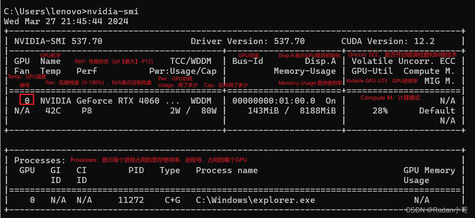Click the GPU utilization value 28%
The width and height of the screenshot is (475, 218).
point(380,111)
